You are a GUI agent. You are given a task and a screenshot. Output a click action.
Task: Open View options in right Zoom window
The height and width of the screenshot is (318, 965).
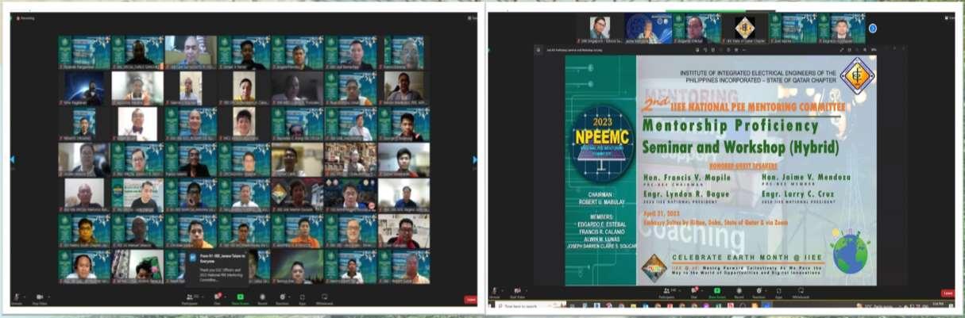949,17
